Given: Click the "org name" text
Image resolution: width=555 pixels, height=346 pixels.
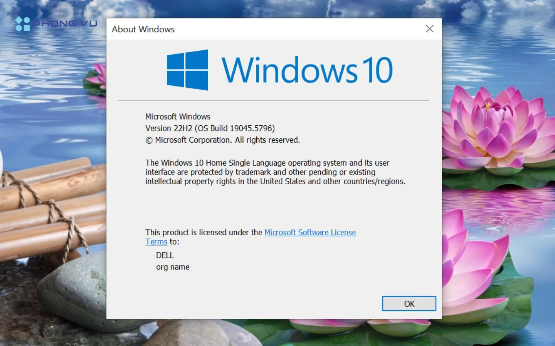Looking at the screenshot, I should click(x=173, y=267).
